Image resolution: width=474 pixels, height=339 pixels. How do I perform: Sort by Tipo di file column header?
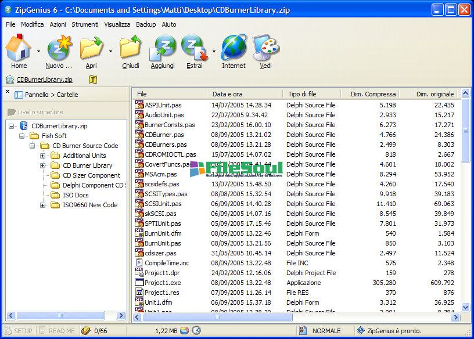coord(311,94)
